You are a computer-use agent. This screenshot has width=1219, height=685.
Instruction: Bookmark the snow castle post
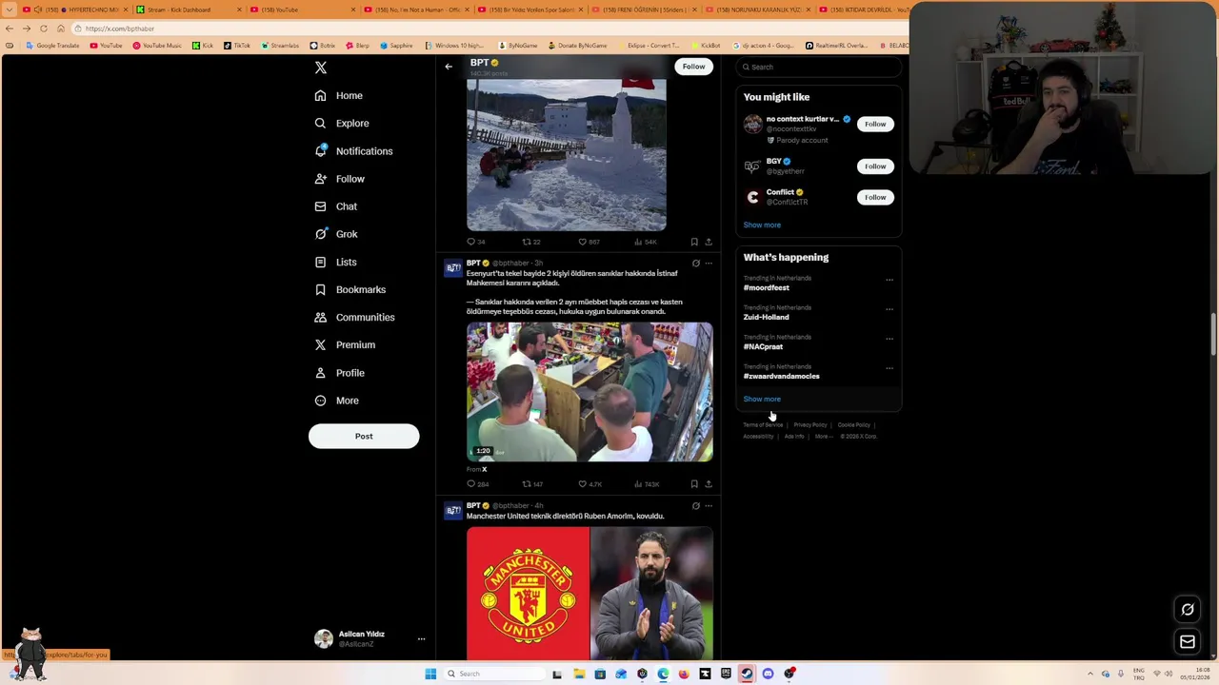pyautogui.click(x=694, y=242)
